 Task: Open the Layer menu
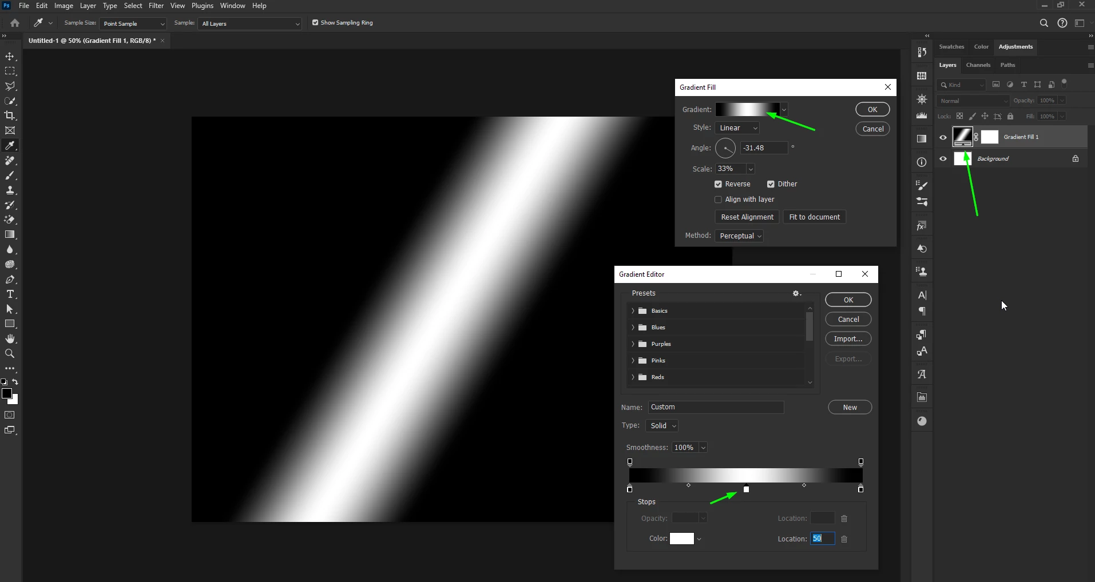88,6
